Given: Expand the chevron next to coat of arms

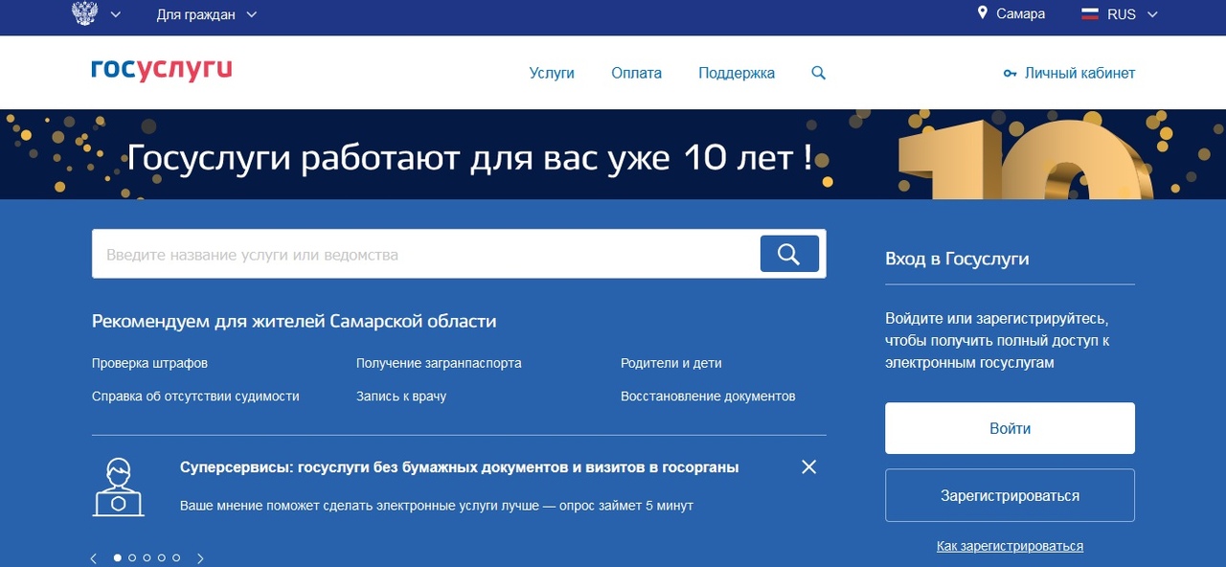Looking at the screenshot, I should (116, 14).
